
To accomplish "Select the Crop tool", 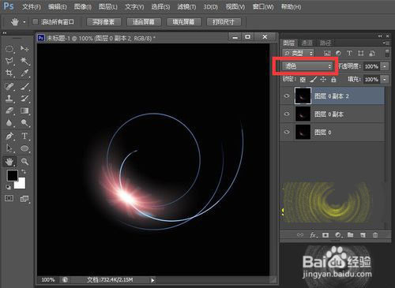I will pyautogui.click(x=9, y=73).
